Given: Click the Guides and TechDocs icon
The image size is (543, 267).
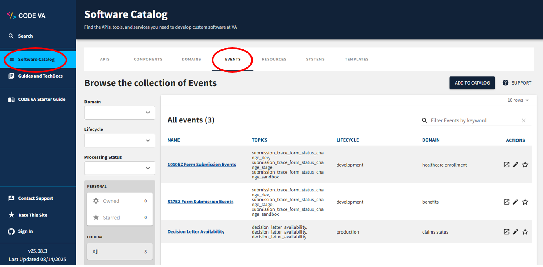Looking at the screenshot, I should click(11, 76).
